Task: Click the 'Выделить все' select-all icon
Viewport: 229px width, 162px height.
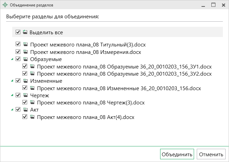Action: click(25, 32)
